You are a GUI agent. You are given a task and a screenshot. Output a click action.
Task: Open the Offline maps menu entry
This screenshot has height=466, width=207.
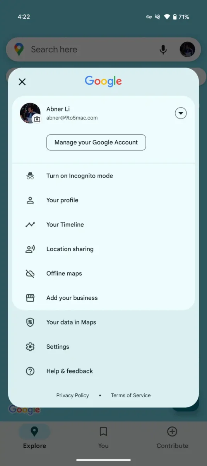click(103, 273)
